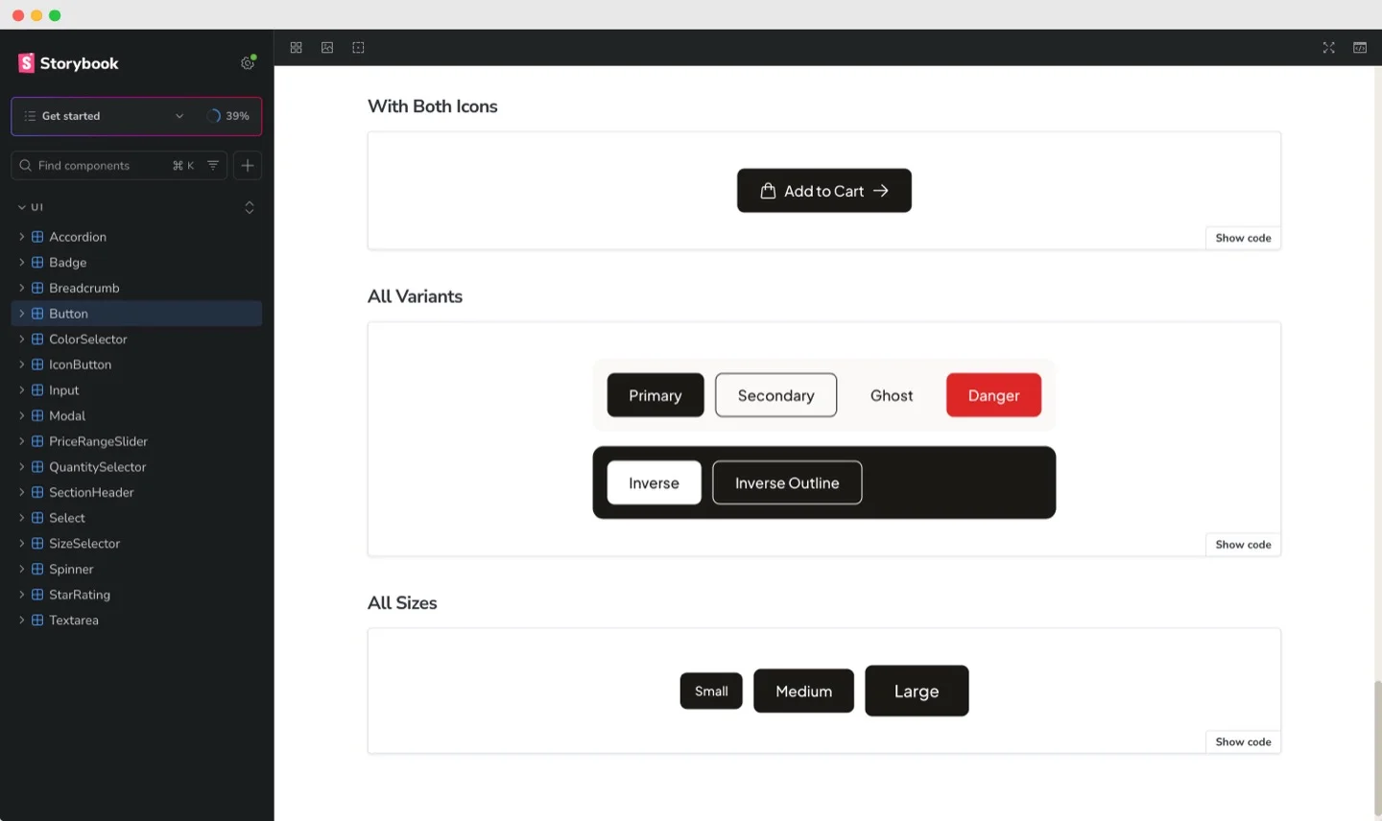The image size is (1382, 821).
Task: Show code for All Variants
Action: [1243, 545]
